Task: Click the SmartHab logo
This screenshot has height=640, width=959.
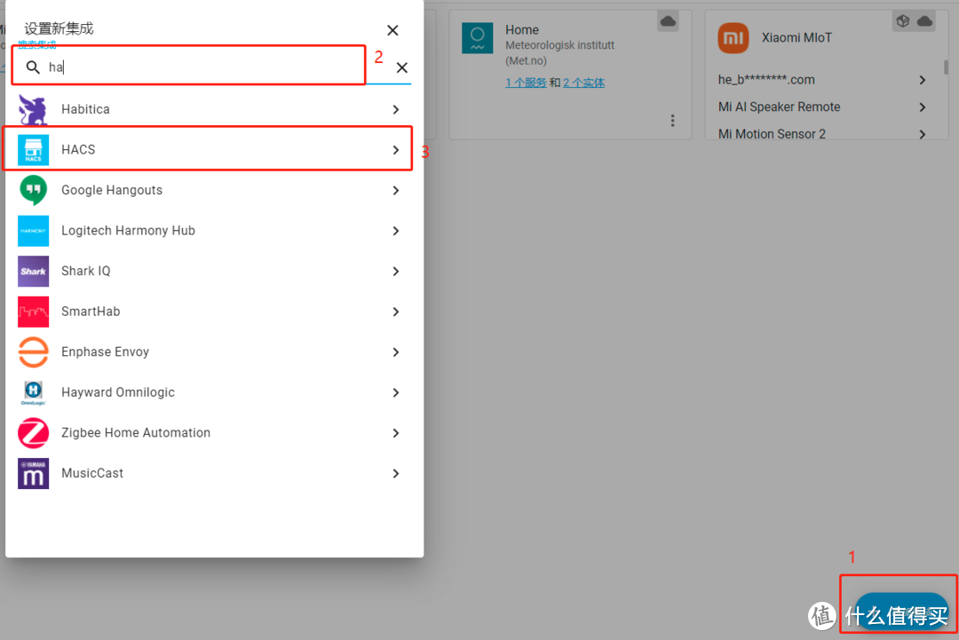Action: [x=33, y=312]
